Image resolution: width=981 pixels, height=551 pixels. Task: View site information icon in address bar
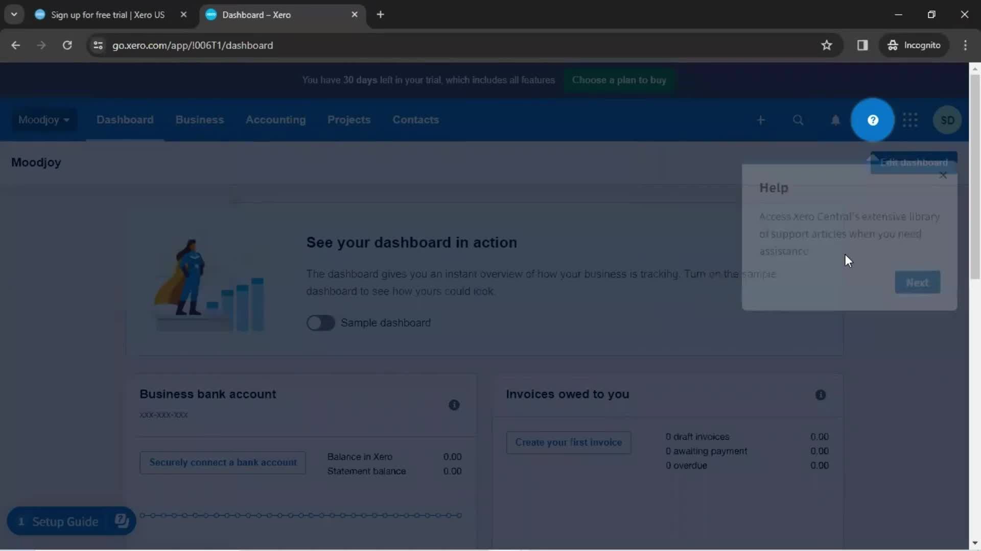pos(98,45)
